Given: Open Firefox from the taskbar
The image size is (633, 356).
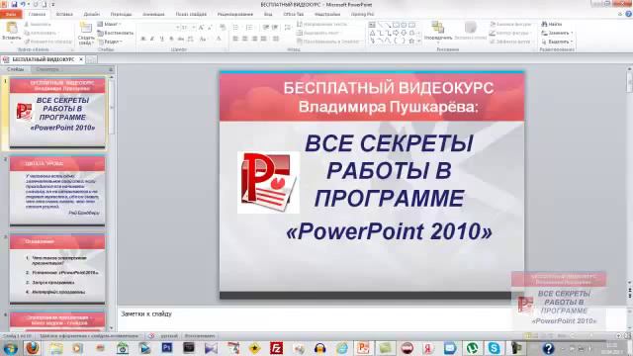Looking at the screenshot, I should click(33, 348).
